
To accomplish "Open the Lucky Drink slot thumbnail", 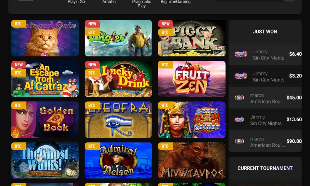I will (x=118, y=79).
